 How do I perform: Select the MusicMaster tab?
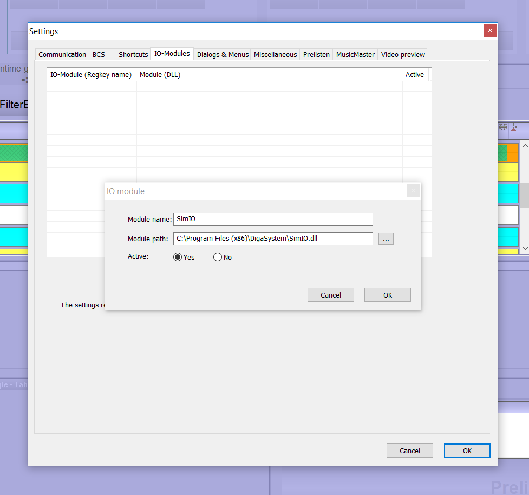355,54
